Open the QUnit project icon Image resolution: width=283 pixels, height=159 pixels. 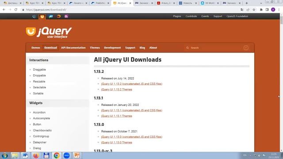66,16
